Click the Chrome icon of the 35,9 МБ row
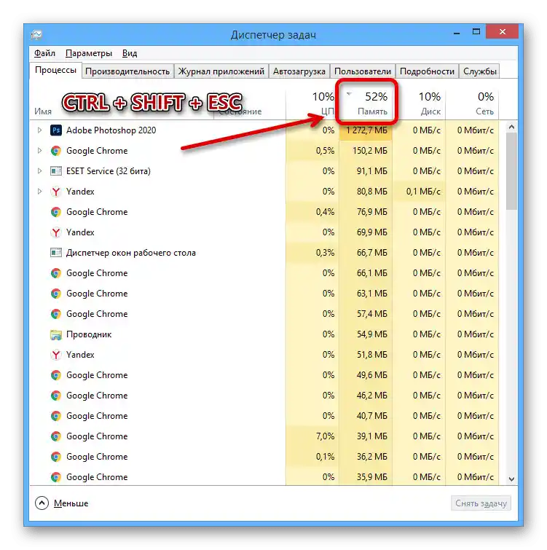 pyautogui.click(x=56, y=476)
